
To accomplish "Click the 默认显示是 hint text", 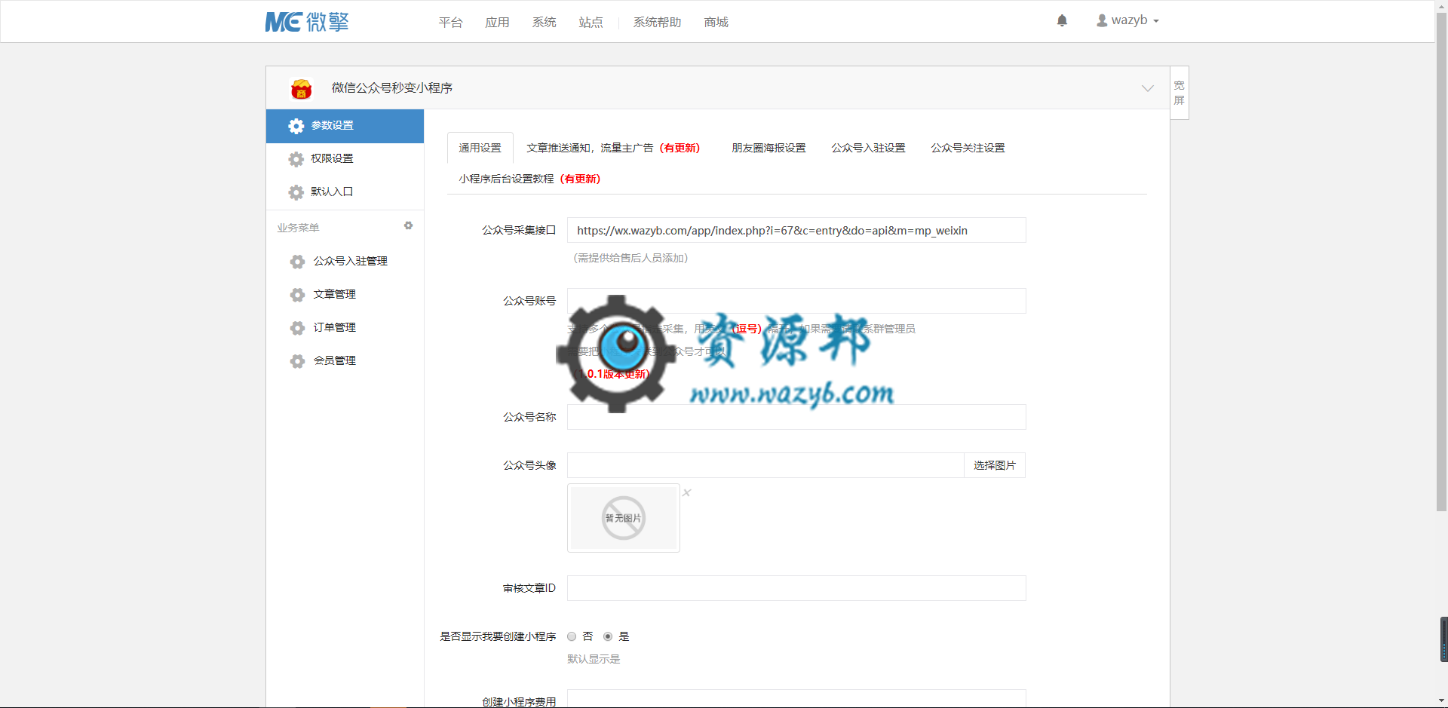I will 594,659.
